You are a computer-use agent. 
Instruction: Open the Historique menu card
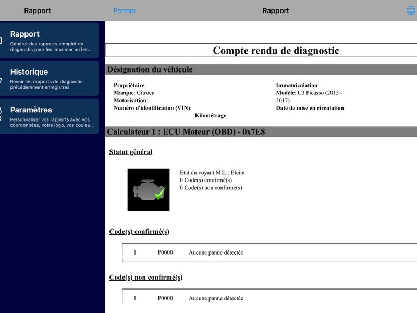coord(49,78)
